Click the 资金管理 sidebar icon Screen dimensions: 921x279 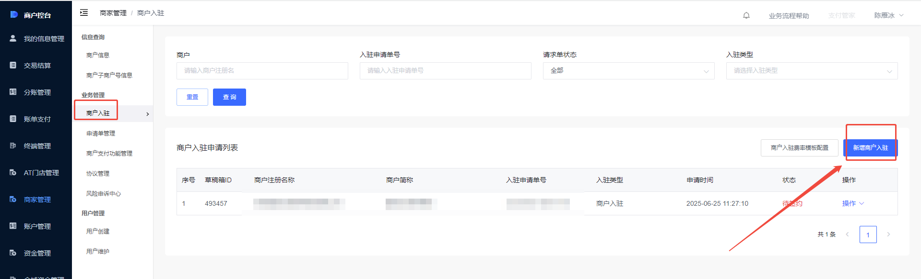point(13,253)
